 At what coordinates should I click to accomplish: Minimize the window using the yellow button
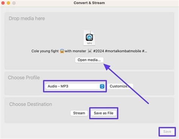coord(8,3)
